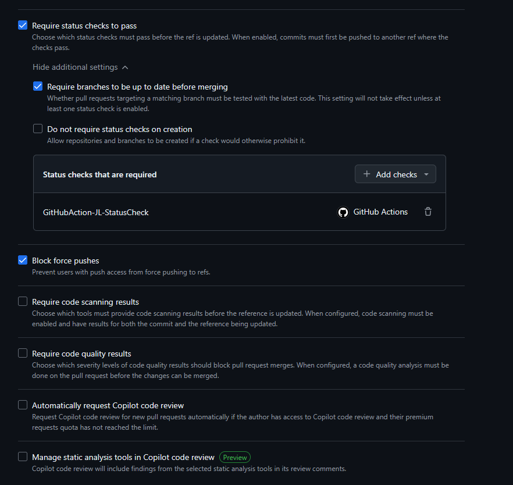Click the GitHub Actions label
Image resolution: width=513 pixels, height=485 pixels.
(380, 212)
